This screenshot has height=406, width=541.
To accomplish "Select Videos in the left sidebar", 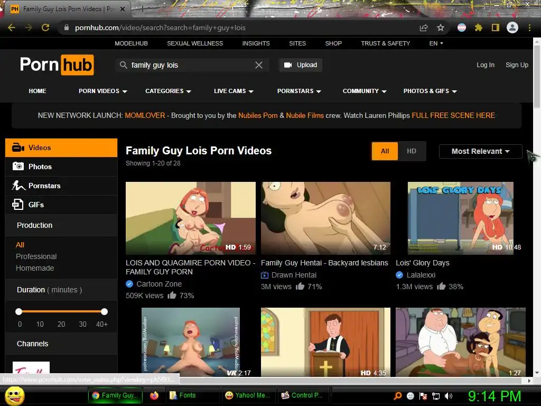I will (61, 148).
